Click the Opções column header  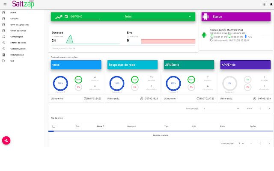point(253,126)
